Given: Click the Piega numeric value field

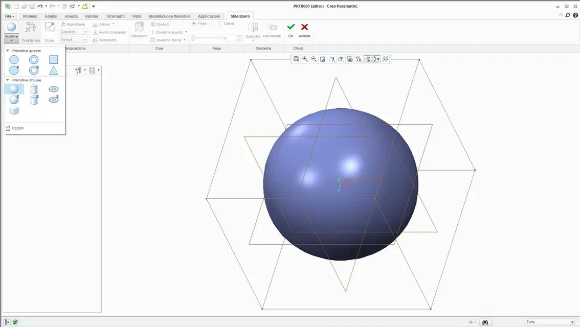Looking at the screenshot, I should pos(229,38).
